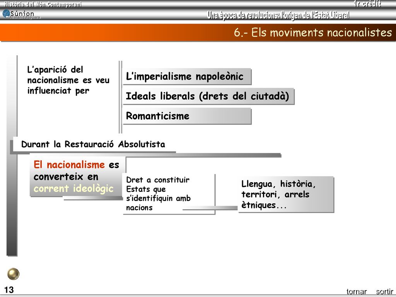
Task: Click '1r crèdit' header text
Action: (x=367, y=4)
